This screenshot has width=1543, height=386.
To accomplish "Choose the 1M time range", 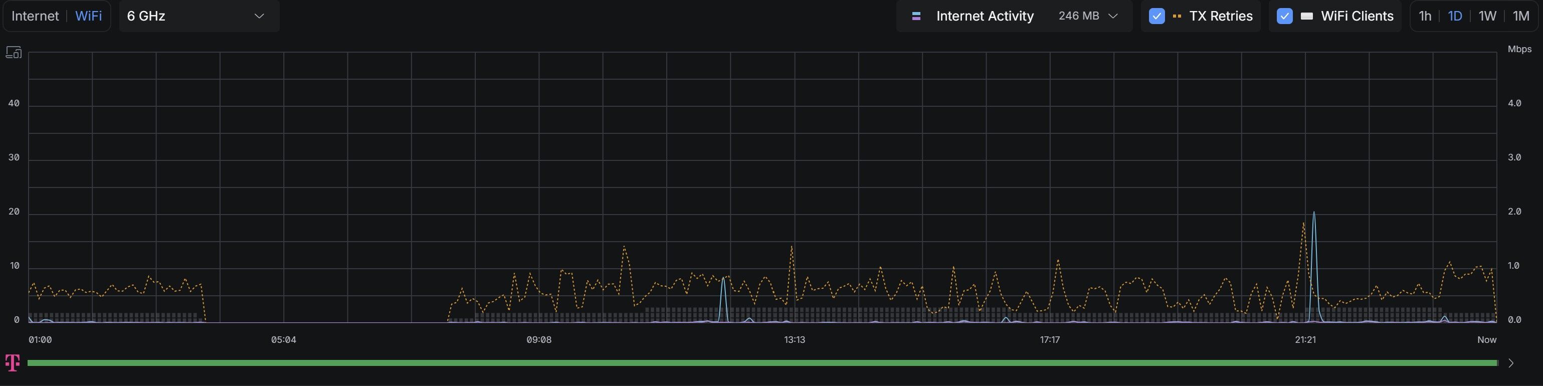I will coord(1521,16).
